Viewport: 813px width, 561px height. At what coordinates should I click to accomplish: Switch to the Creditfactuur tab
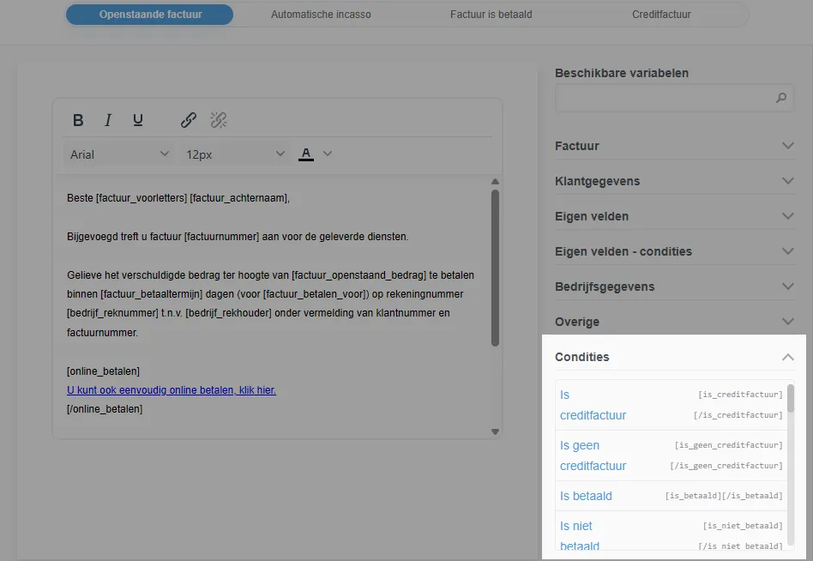point(661,15)
